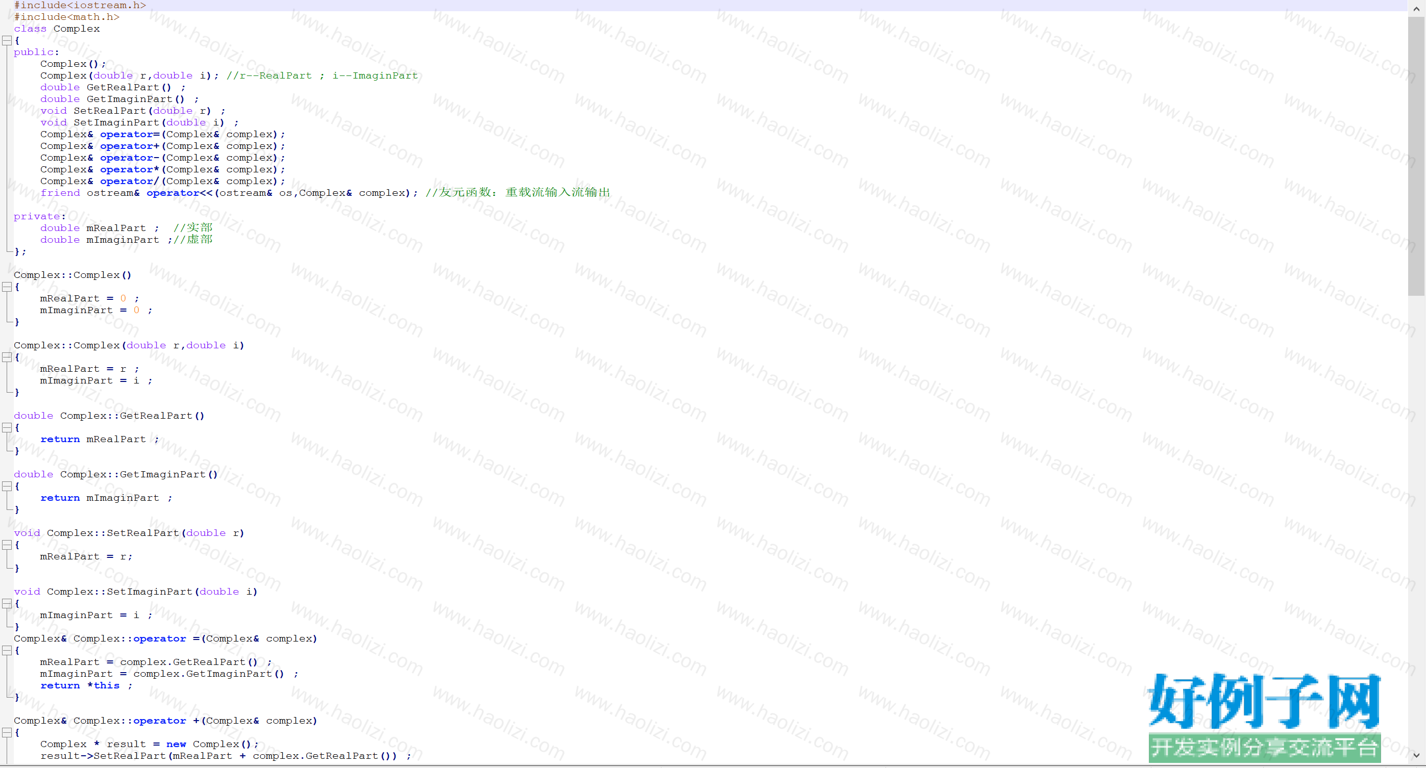Collapse the Complex::Complex() default constructor fold

(x=7, y=287)
